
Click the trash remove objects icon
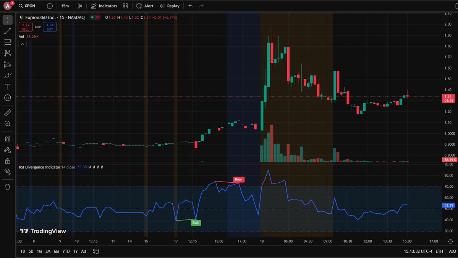coord(8,187)
